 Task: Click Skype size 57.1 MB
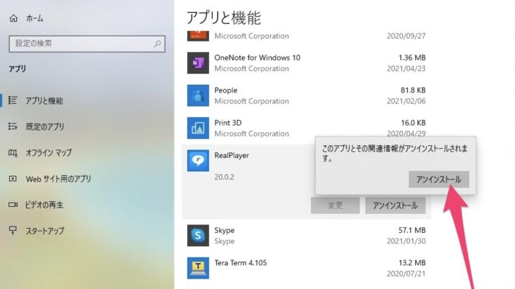[x=412, y=230]
